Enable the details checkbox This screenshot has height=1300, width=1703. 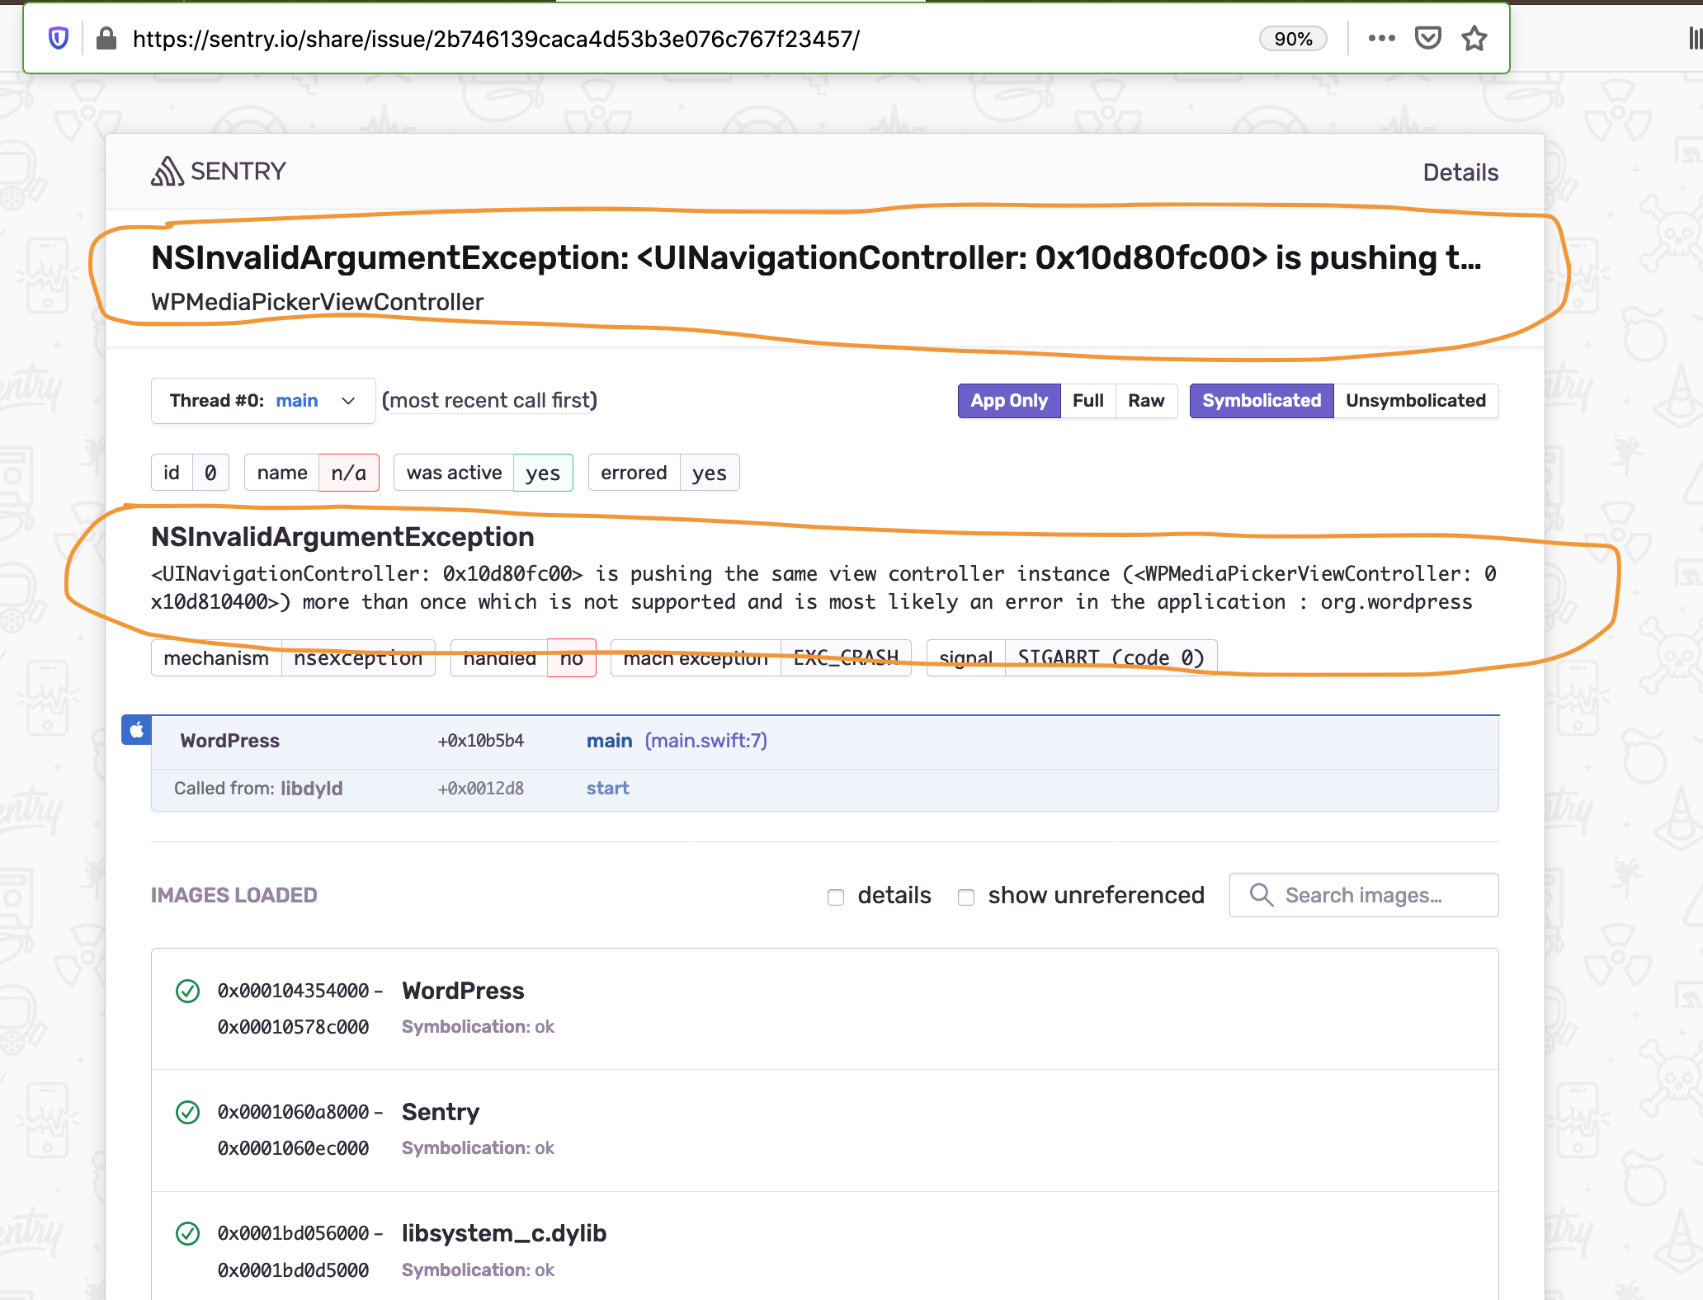pyautogui.click(x=836, y=897)
